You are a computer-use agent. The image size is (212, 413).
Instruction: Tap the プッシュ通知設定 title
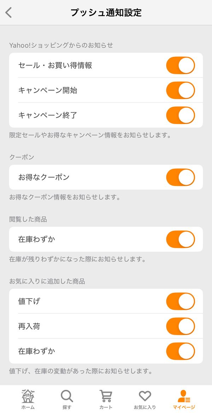(x=106, y=13)
